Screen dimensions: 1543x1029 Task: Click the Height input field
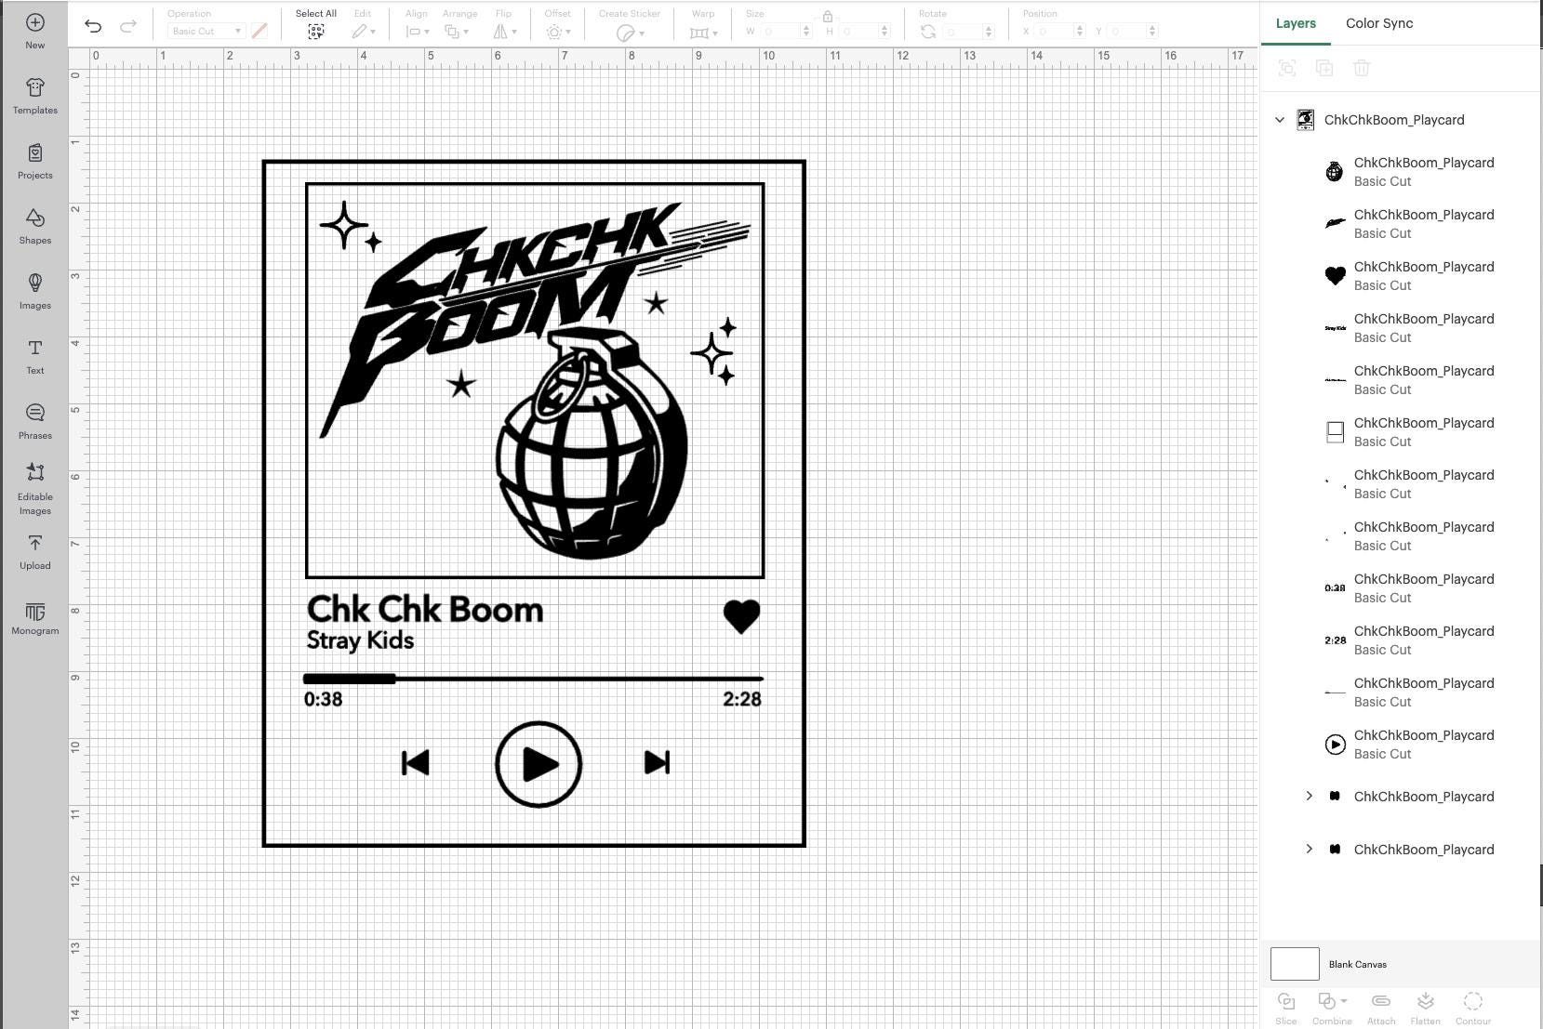click(858, 31)
